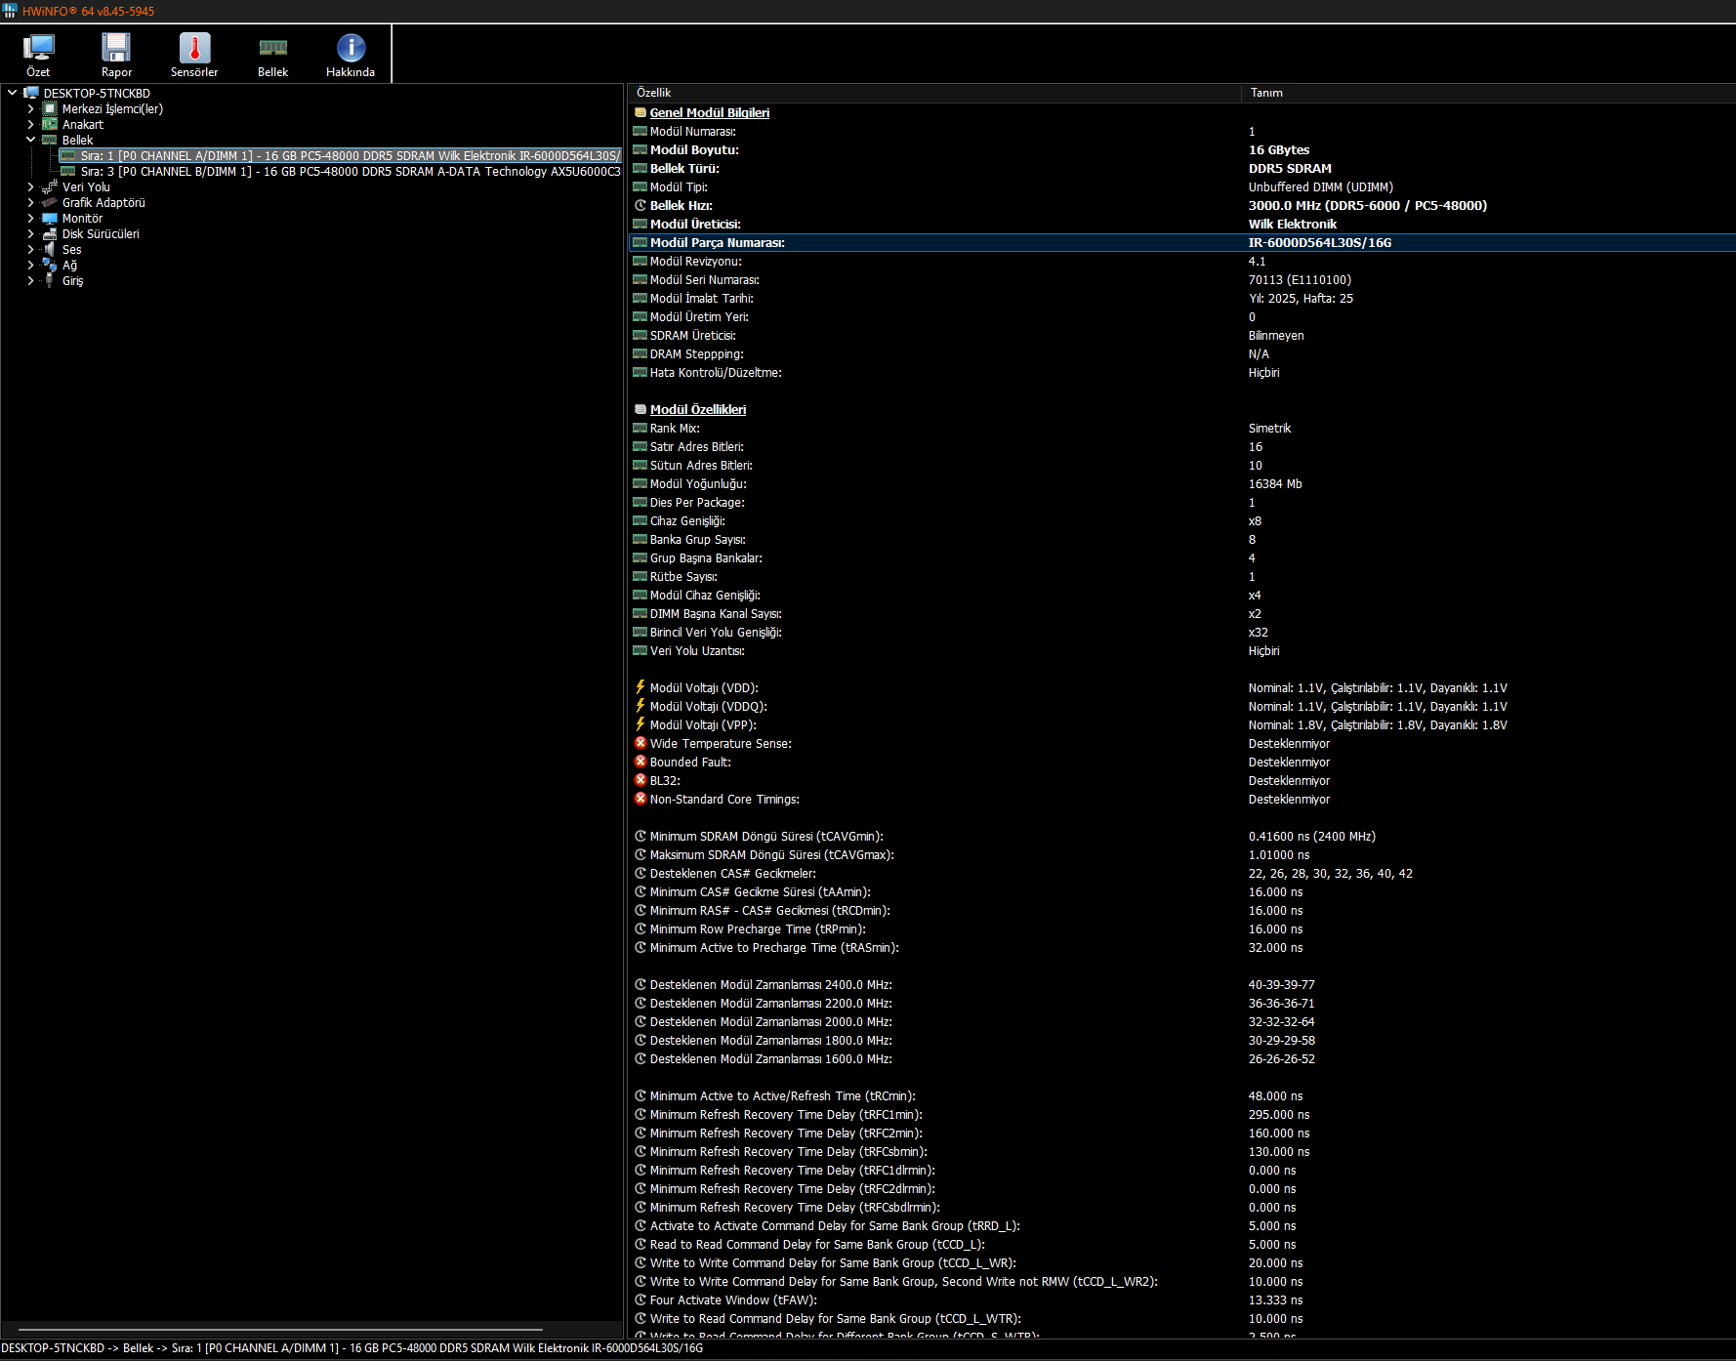Click the red X icon beside Bounded Fault
The width and height of the screenshot is (1736, 1361).
click(641, 762)
